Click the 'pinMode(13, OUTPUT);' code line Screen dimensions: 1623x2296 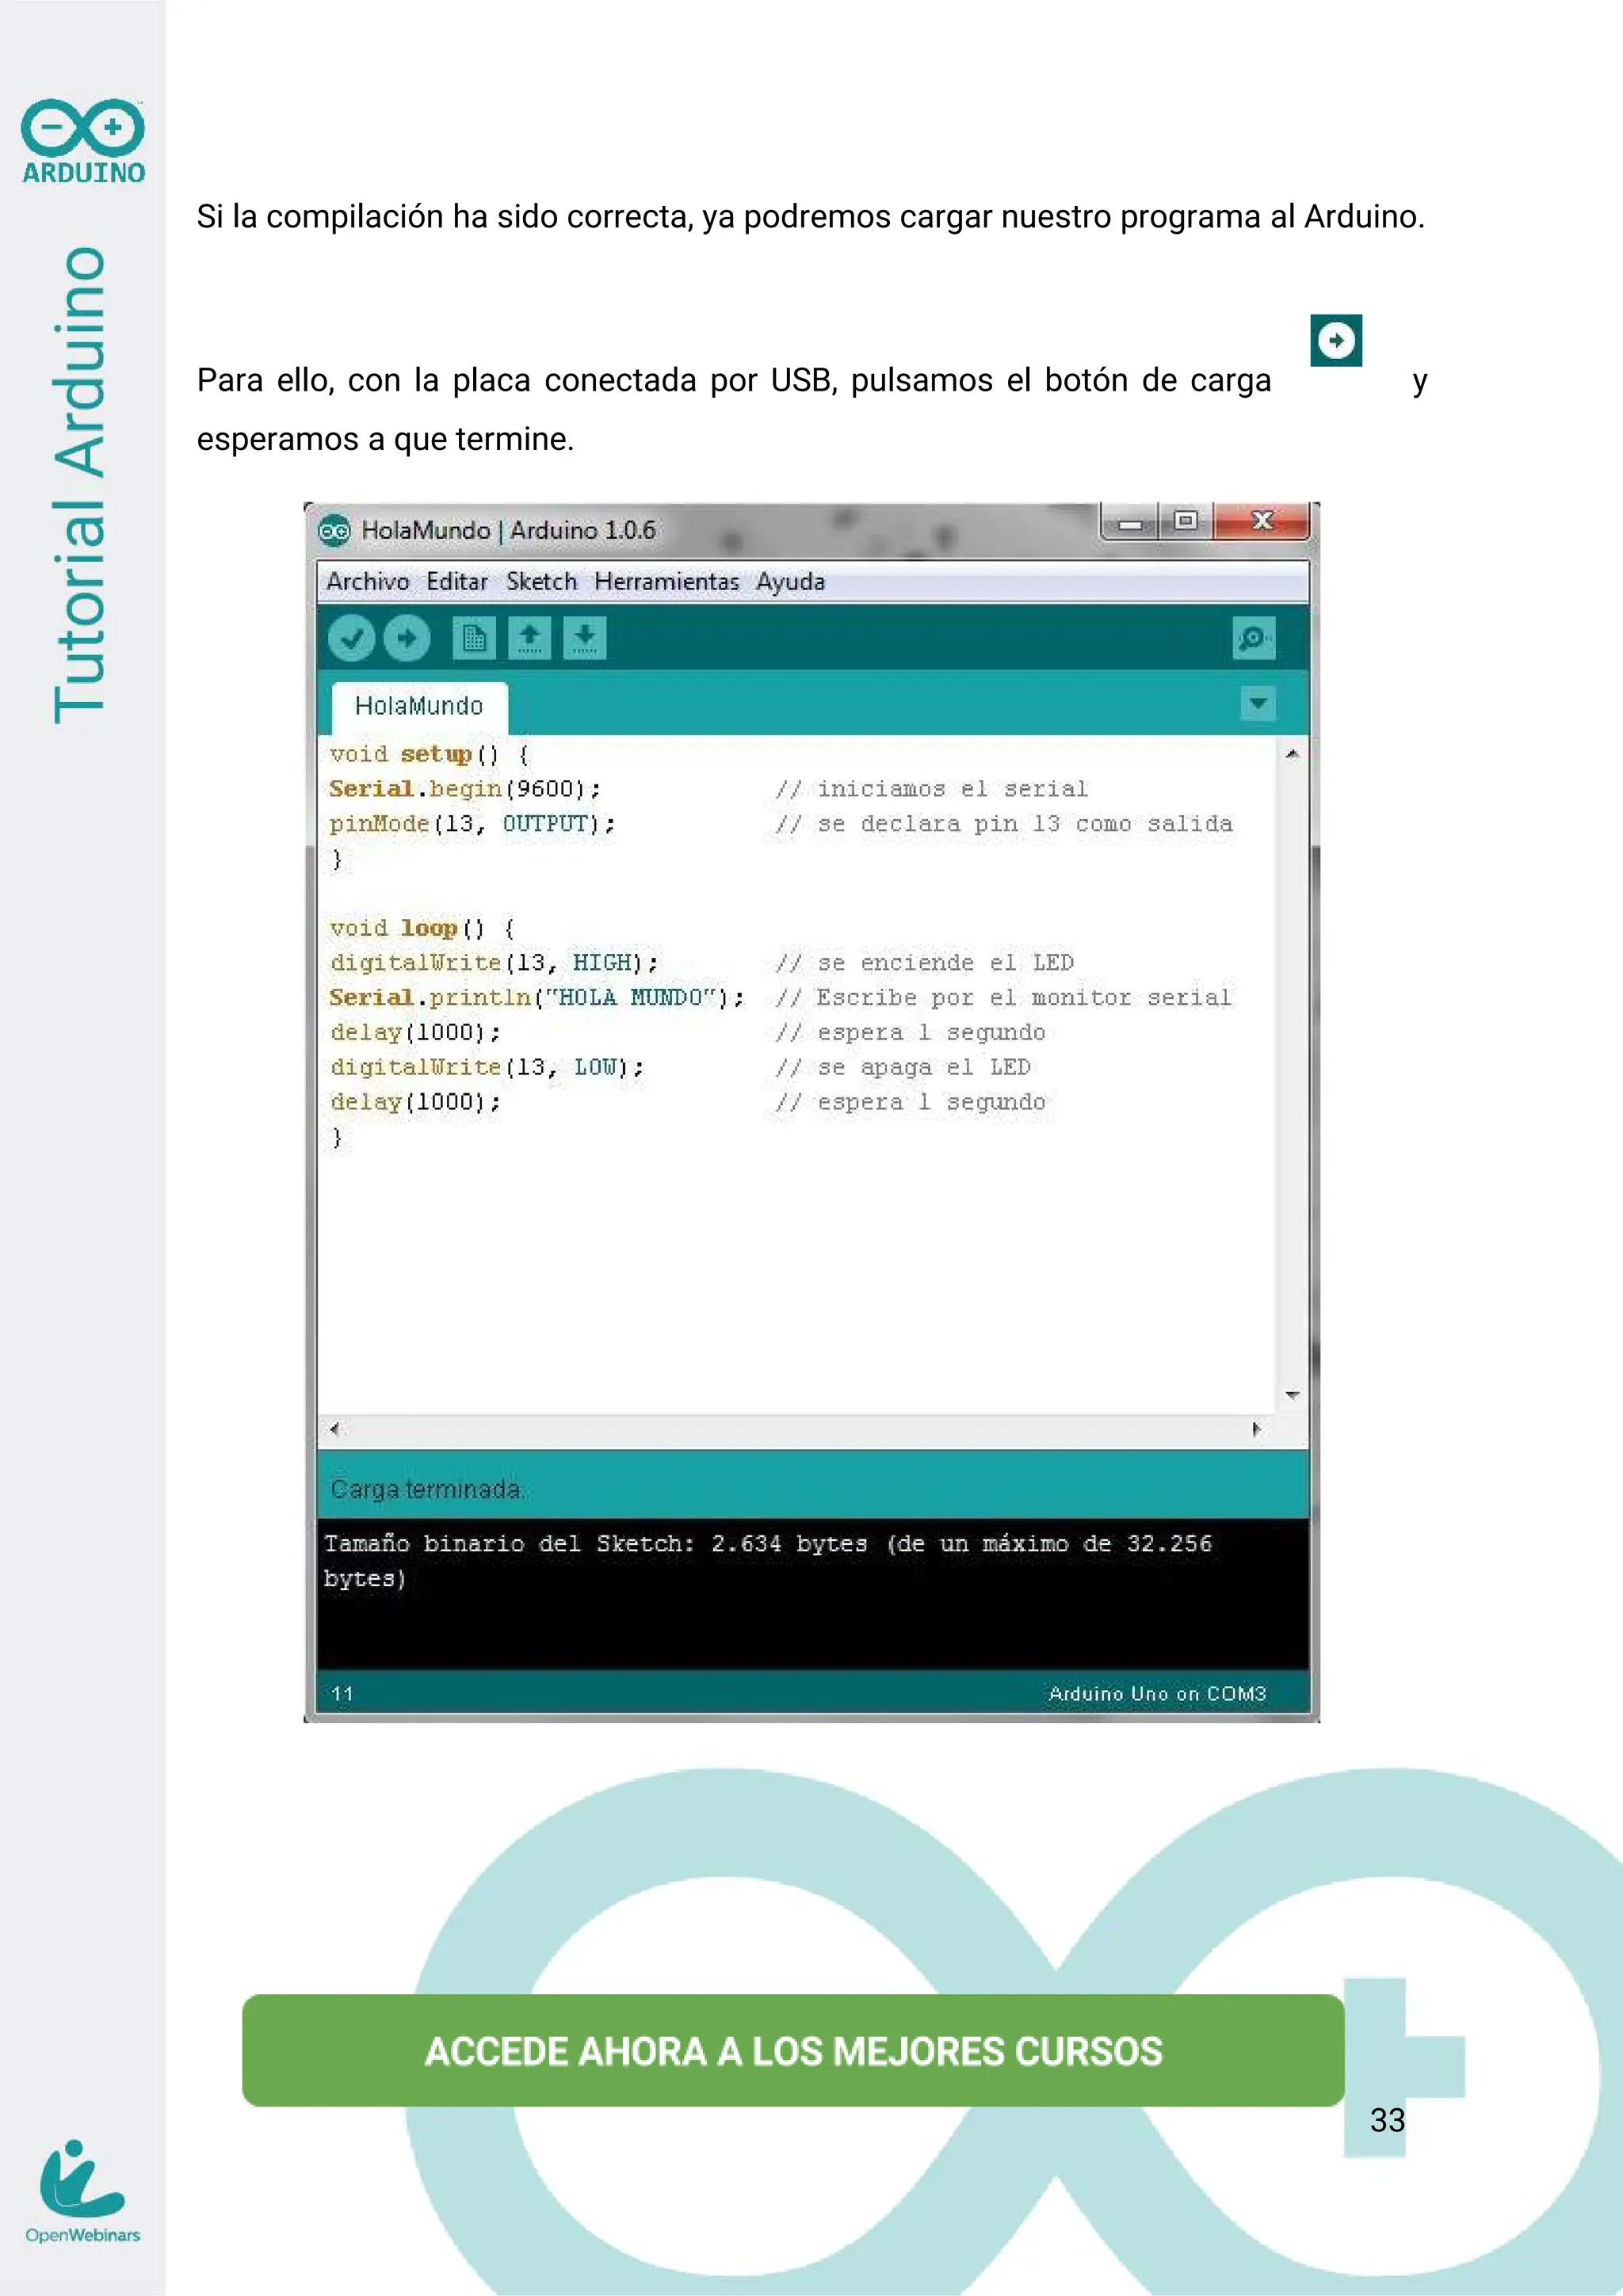coord(472,824)
